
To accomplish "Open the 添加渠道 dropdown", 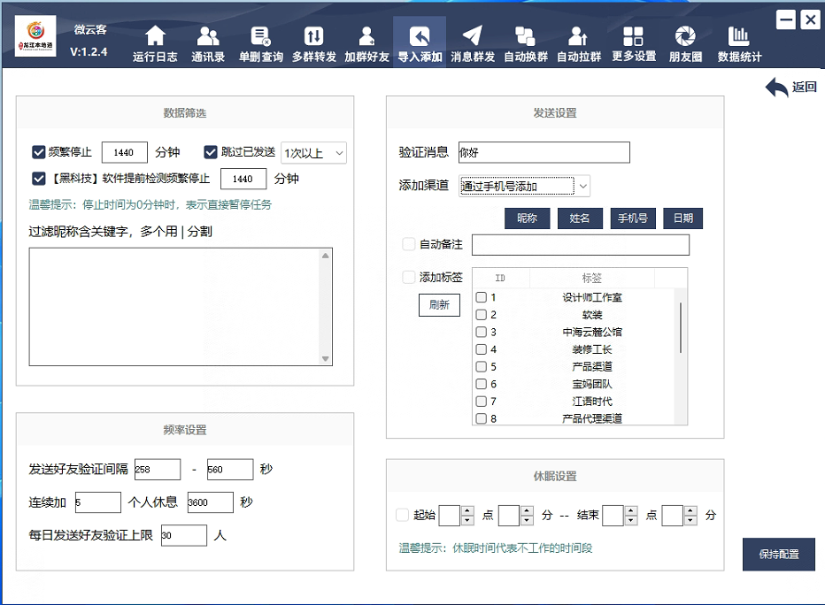I will (581, 187).
